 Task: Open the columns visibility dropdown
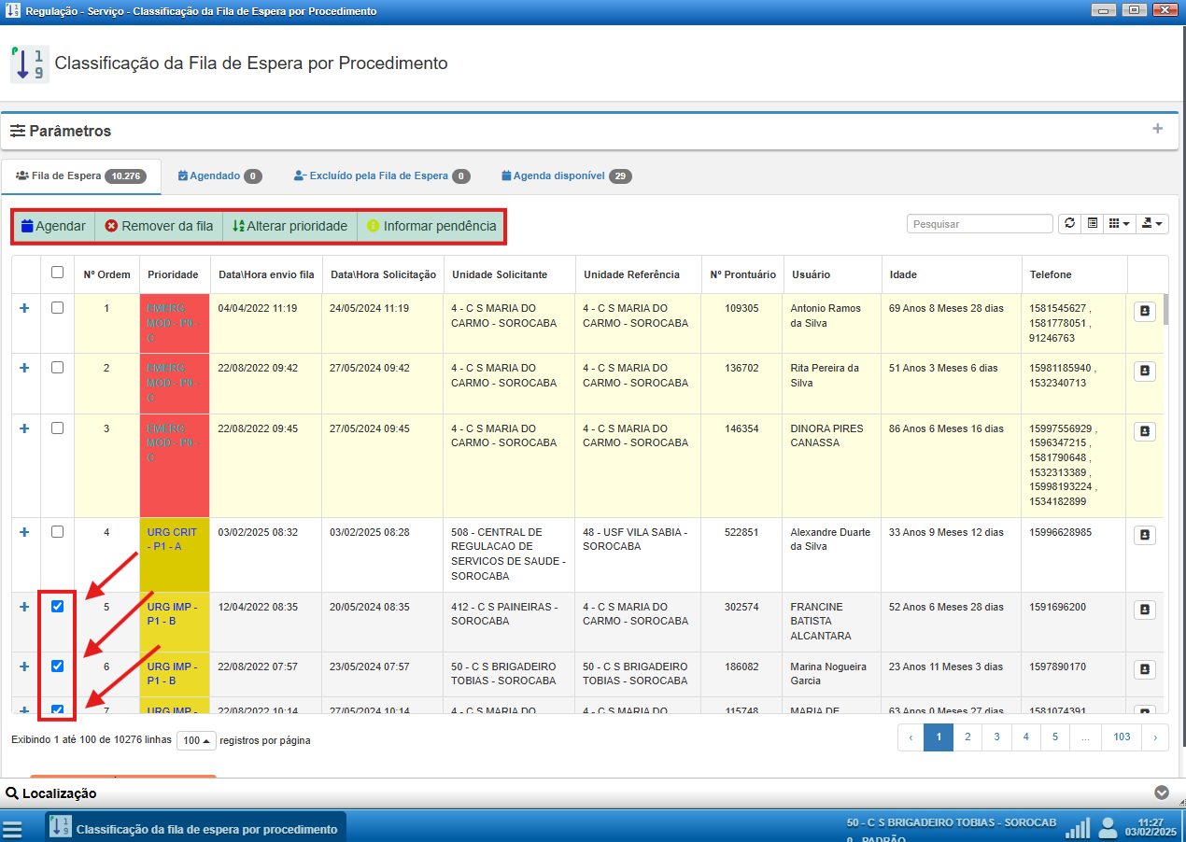pos(1119,224)
